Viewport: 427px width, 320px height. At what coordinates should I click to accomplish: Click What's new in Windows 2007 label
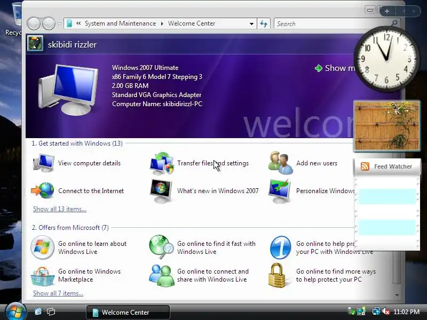click(218, 191)
